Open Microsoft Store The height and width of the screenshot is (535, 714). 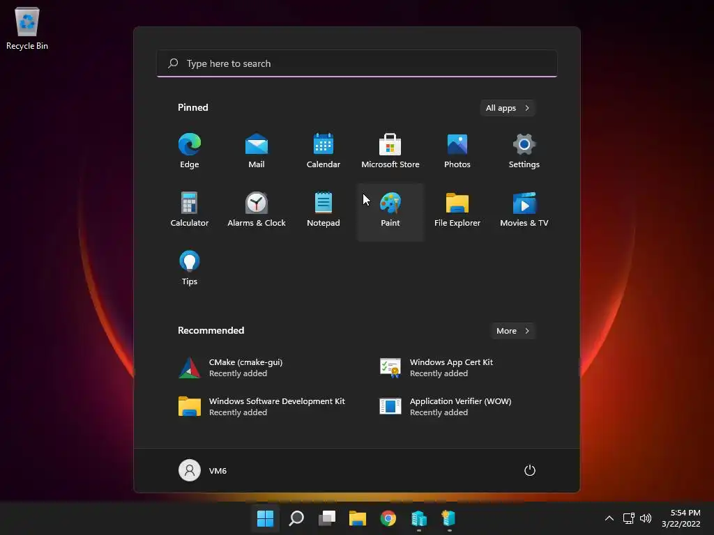pyautogui.click(x=390, y=151)
